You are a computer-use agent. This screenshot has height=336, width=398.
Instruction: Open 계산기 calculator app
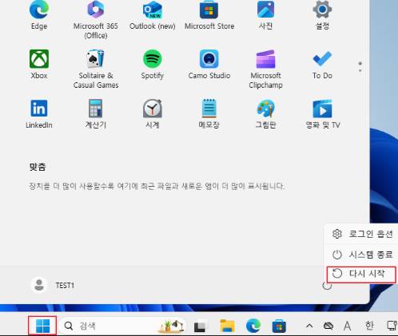(x=96, y=114)
